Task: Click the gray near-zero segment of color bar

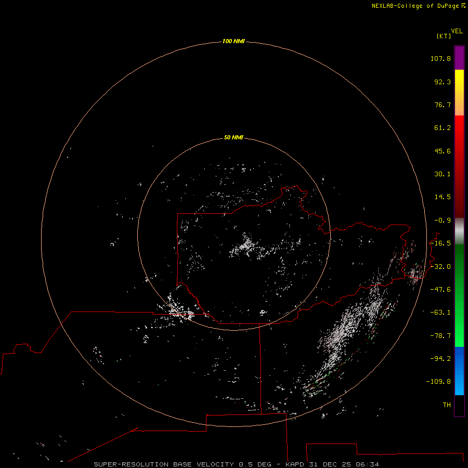Action: [x=459, y=231]
